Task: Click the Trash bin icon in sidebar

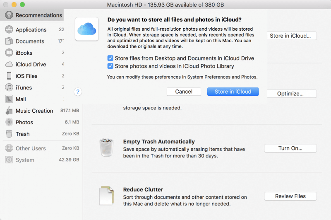Action: point(9,134)
